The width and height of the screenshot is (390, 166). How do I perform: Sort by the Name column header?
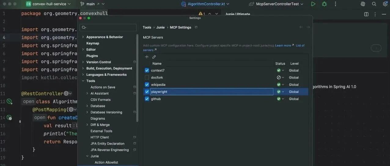point(157,64)
